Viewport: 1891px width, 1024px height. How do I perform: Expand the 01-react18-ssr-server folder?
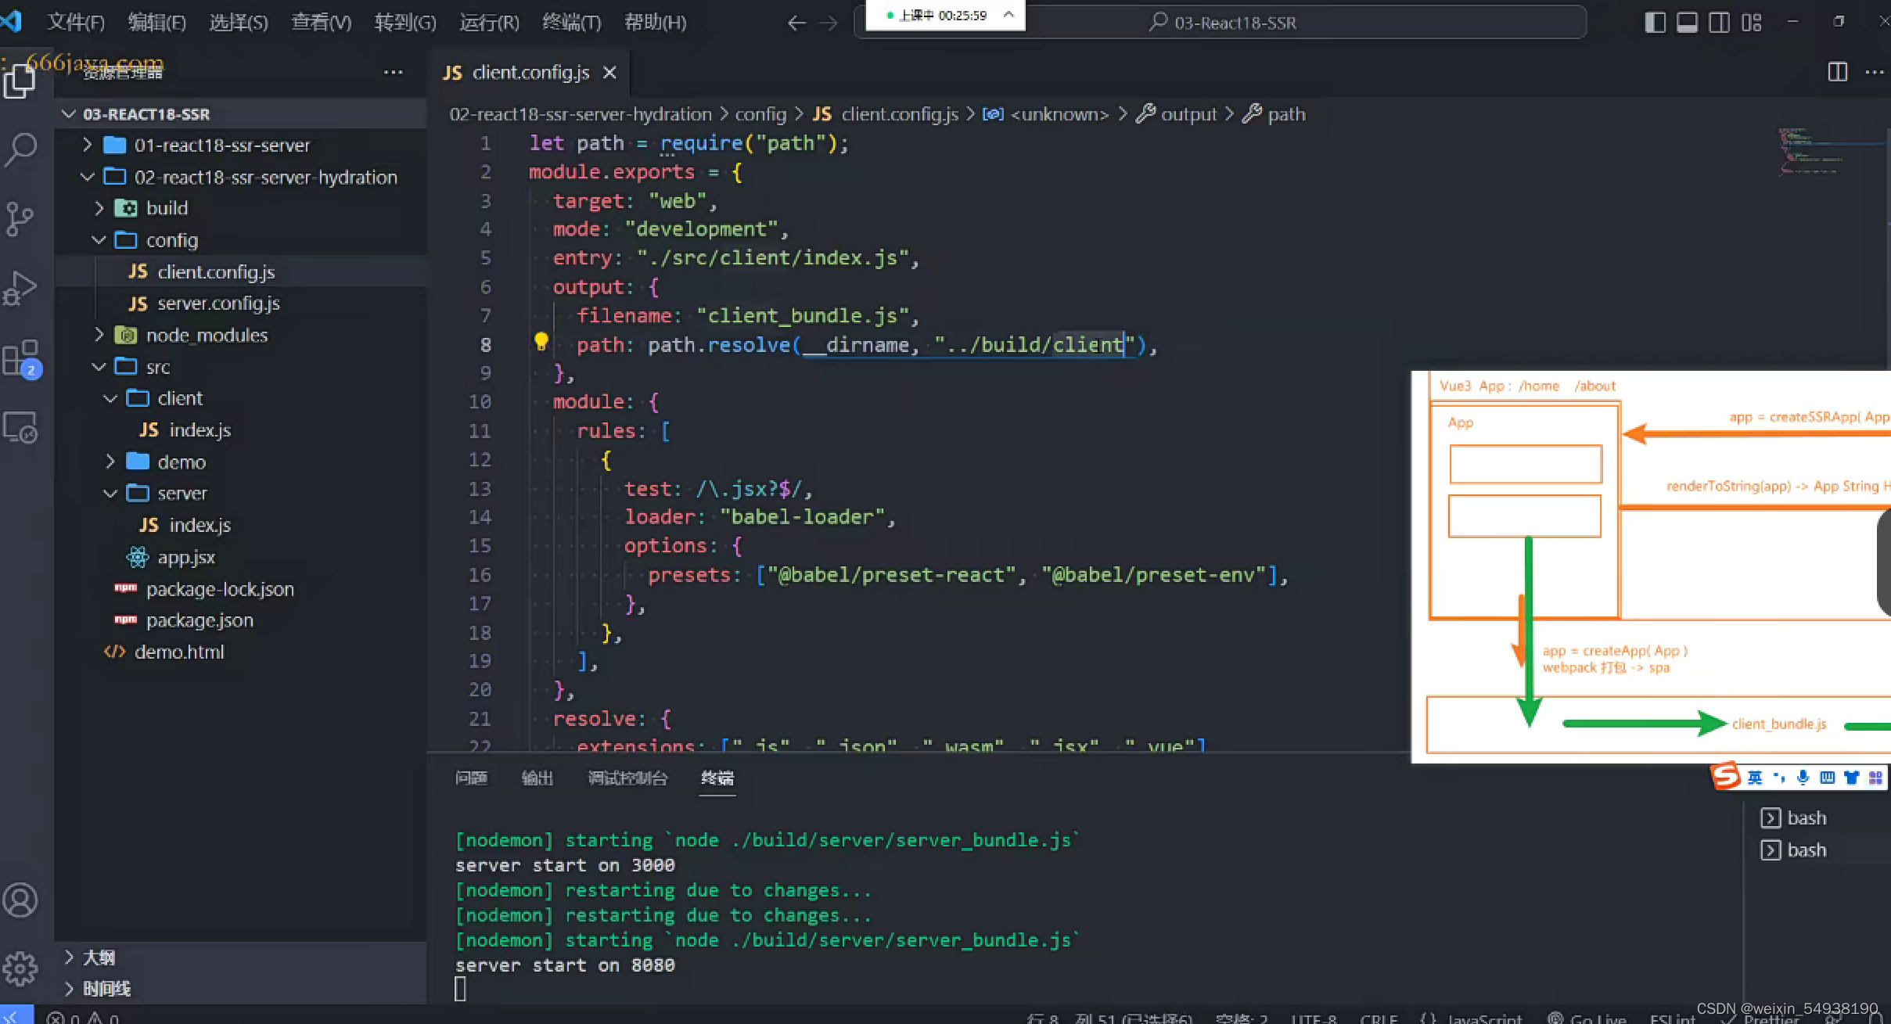[x=221, y=146]
